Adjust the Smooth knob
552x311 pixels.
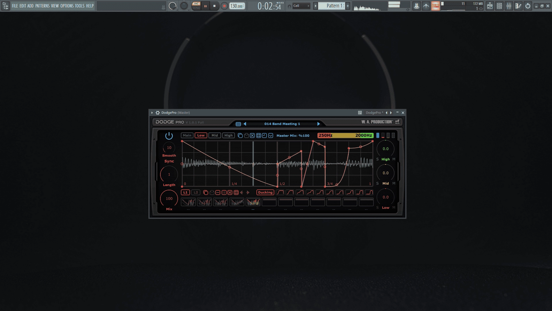tap(169, 148)
